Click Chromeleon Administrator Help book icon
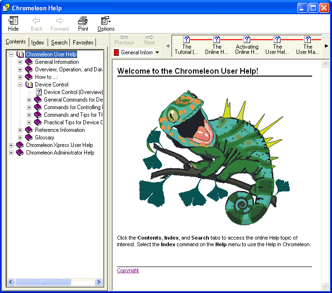This screenshot has height=293, width=332. click(x=20, y=153)
